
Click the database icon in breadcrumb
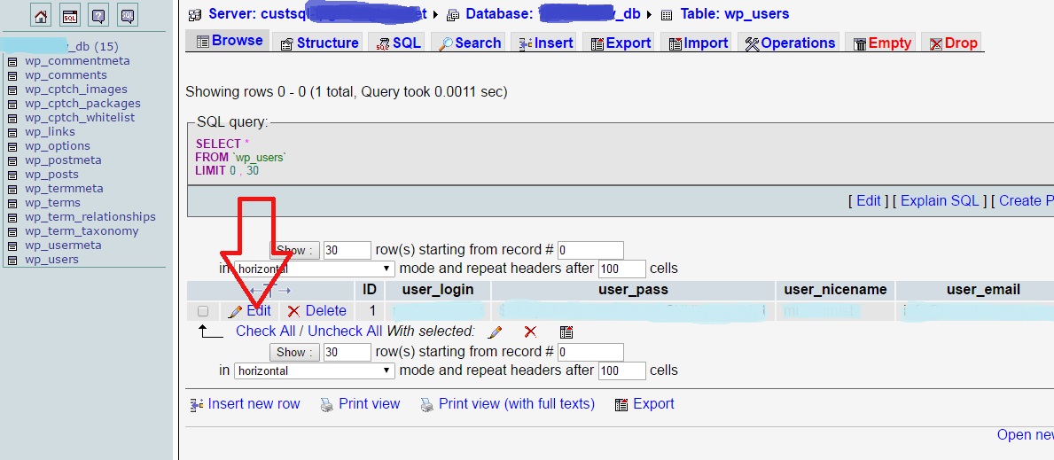click(453, 14)
